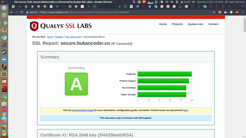Viewport: 246px width, 138px height.
Task: Reload the page in Chrome
Action: click(21, 12)
